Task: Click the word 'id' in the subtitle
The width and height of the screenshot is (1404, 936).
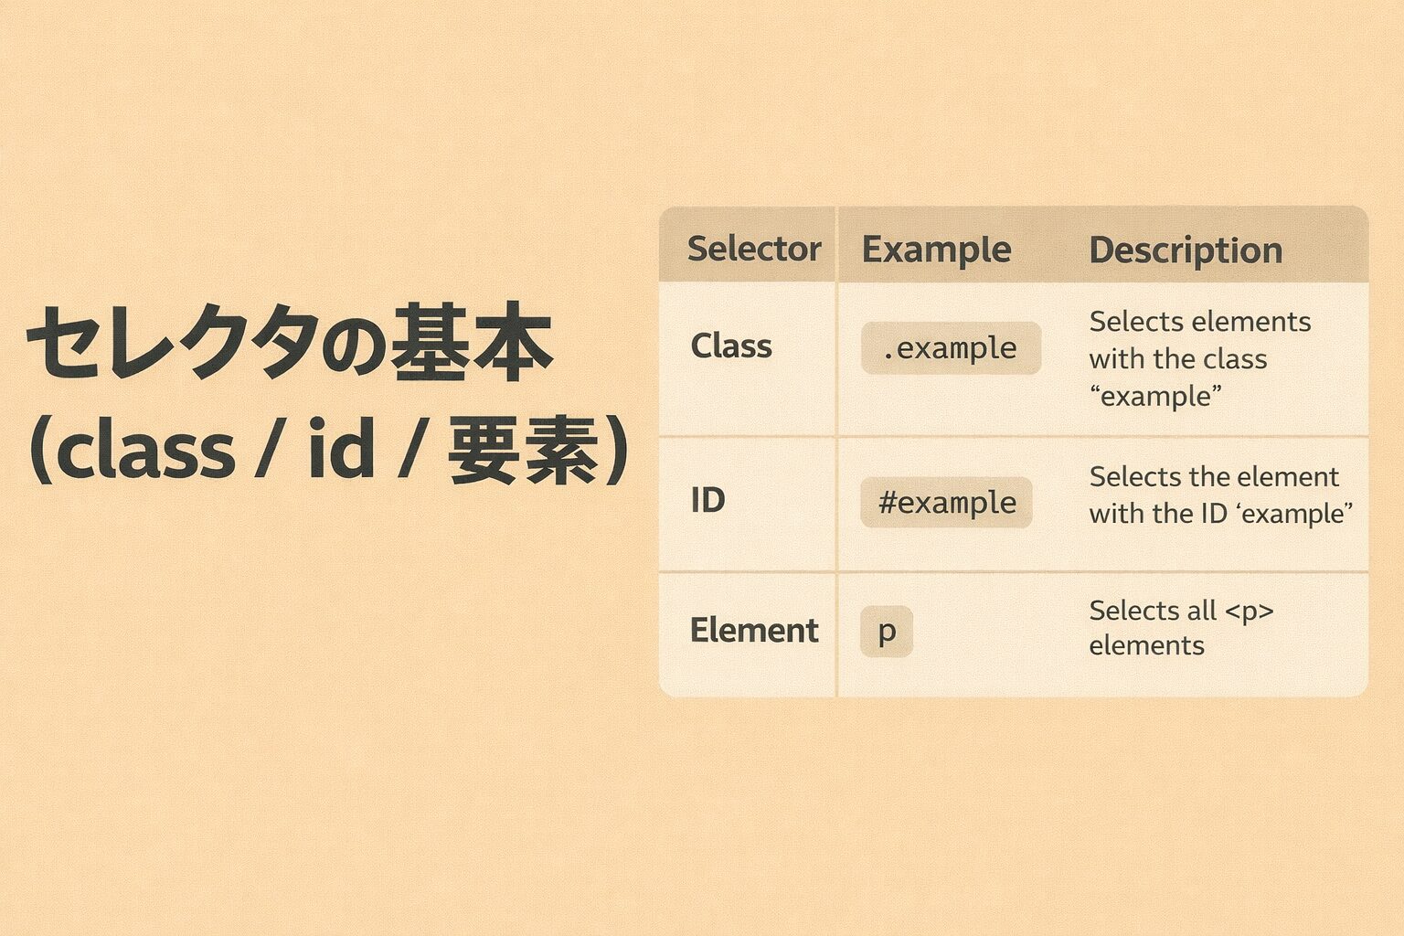Action: 341,450
